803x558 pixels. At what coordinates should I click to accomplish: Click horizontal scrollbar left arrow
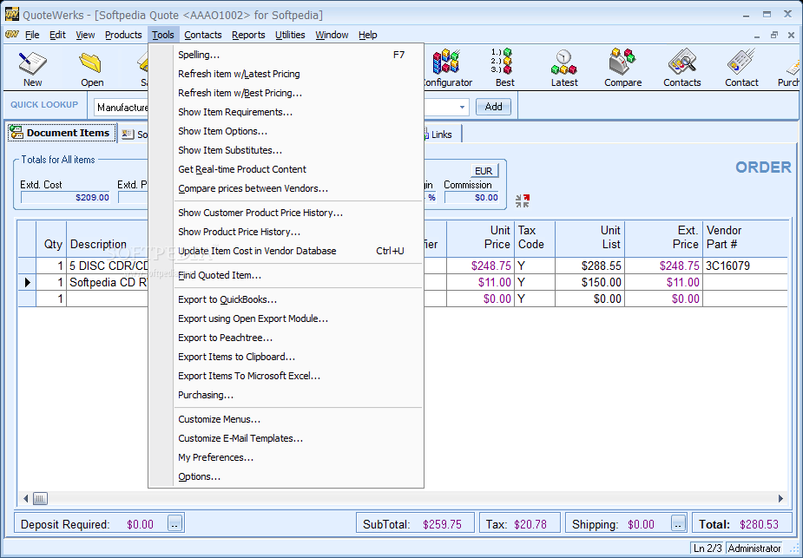pyautogui.click(x=25, y=498)
